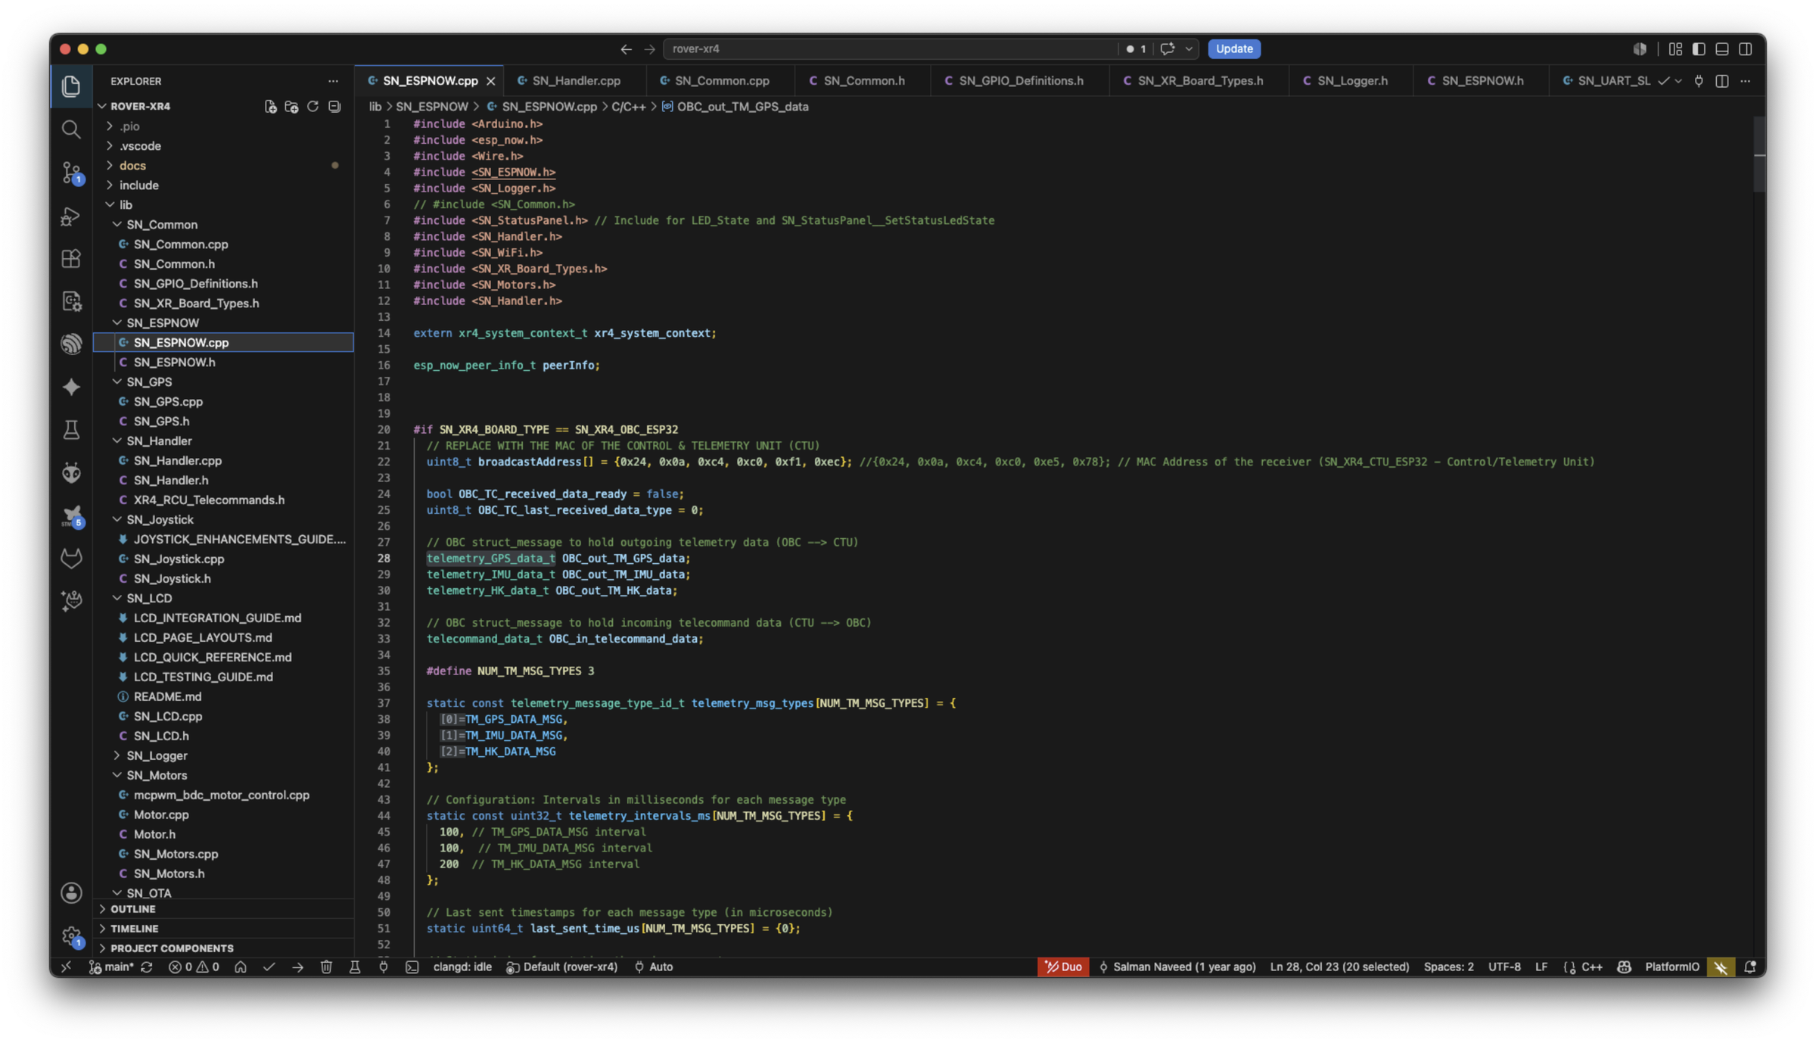Screen dimensions: 1816x1043
Task: Click New File icon in explorer header
Action: (x=270, y=107)
